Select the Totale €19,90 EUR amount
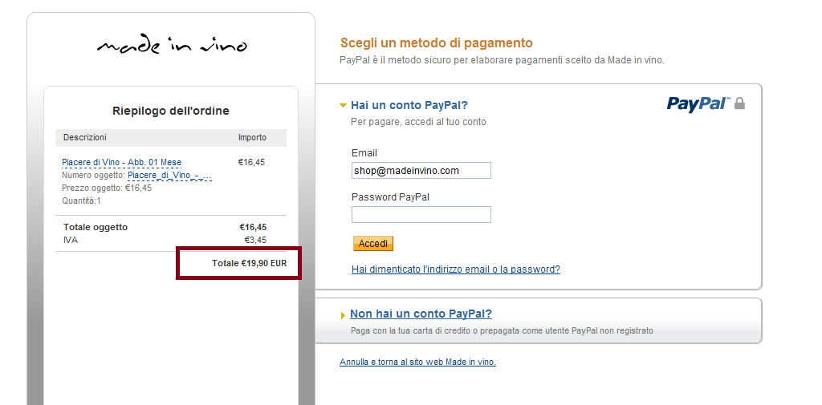 (249, 263)
